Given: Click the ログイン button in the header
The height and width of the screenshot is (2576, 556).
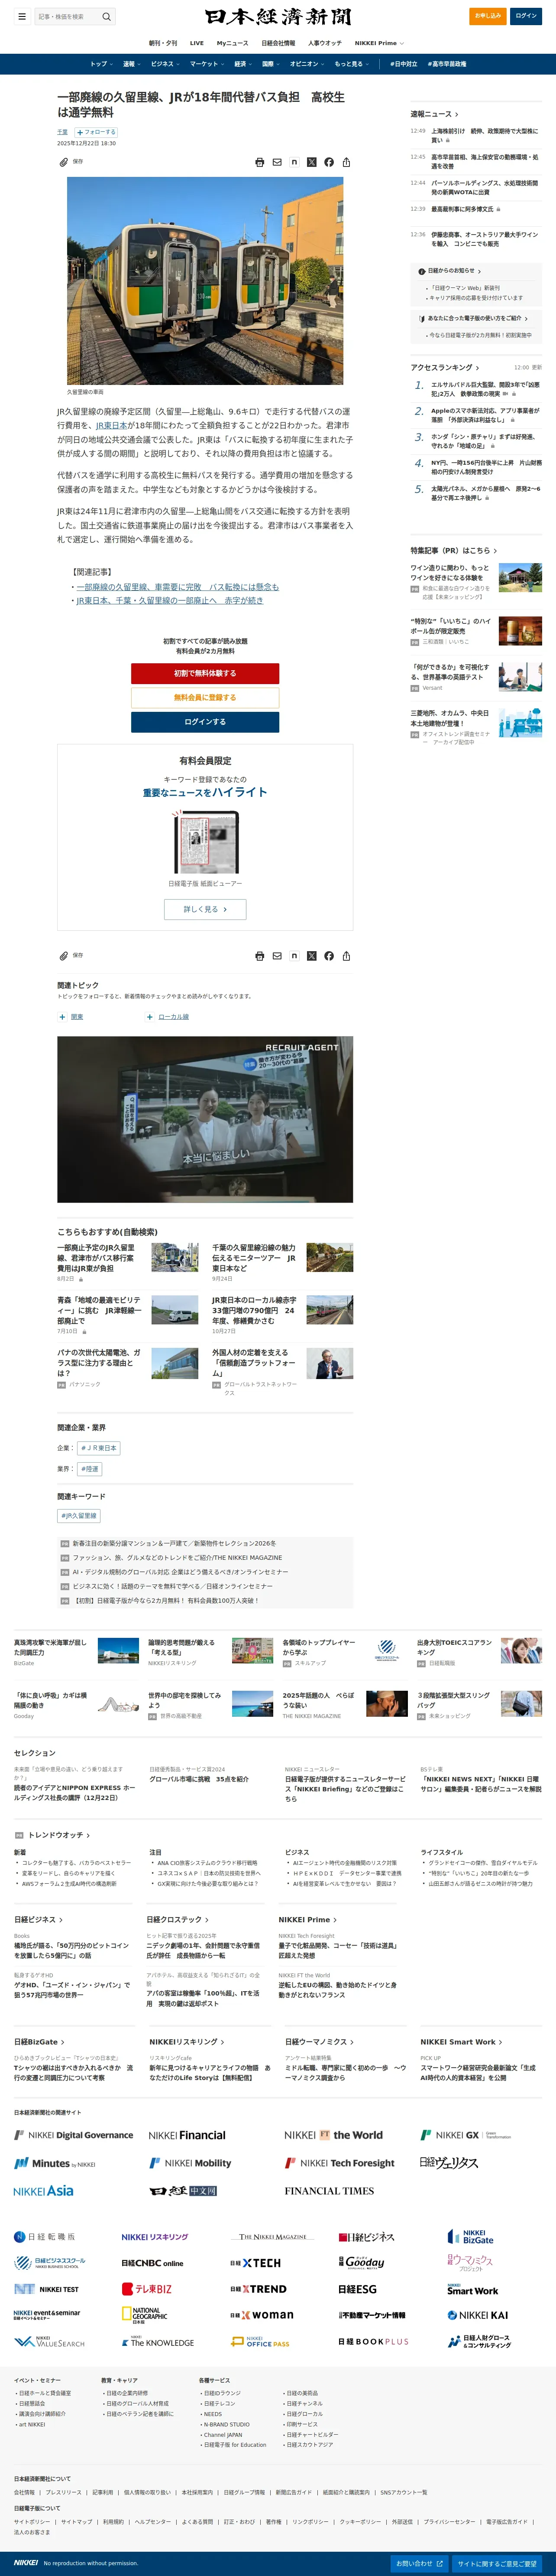Looking at the screenshot, I should point(526,16).
